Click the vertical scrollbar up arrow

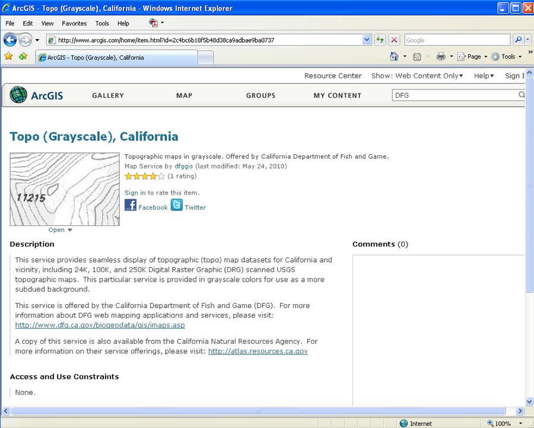529,72
